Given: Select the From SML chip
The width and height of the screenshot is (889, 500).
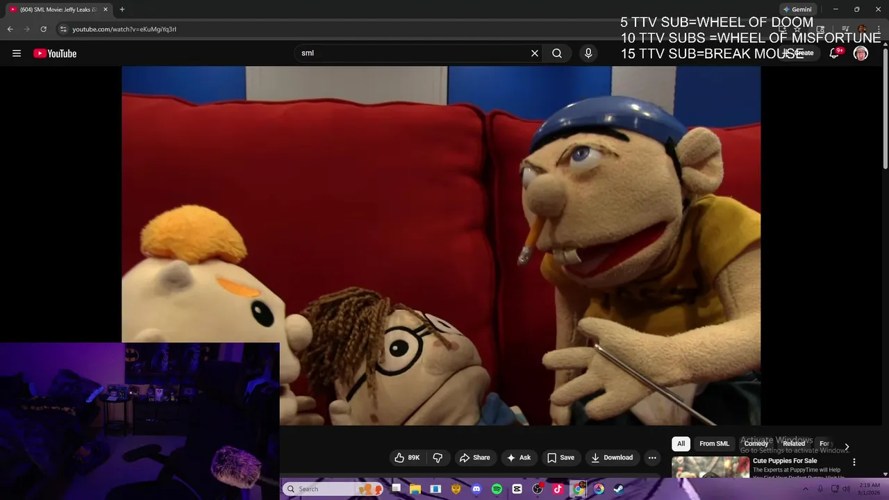Looking at the screenshot, I should pyautogui.click(x=714, y=444).
